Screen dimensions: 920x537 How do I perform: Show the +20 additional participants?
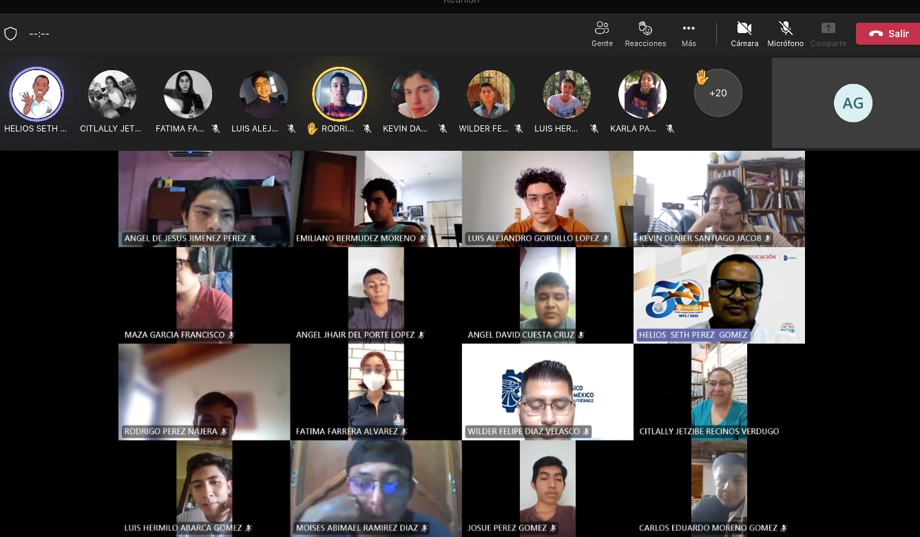(x=718, y=93)
